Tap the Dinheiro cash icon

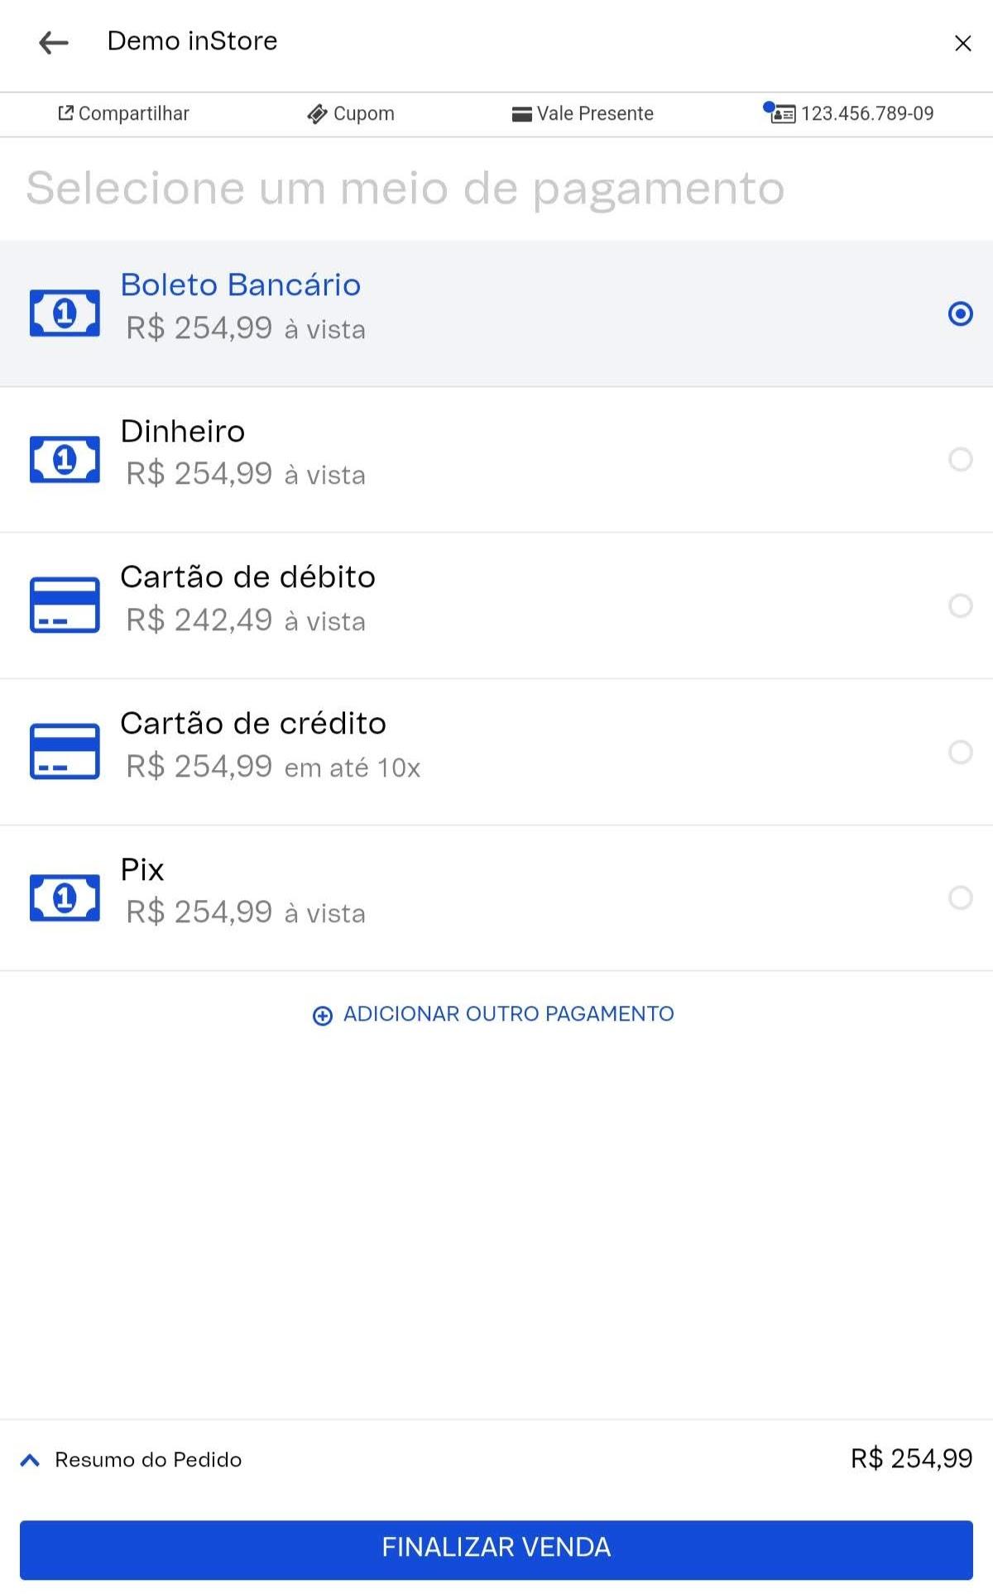pyautogui.click(x=65, y=459)
